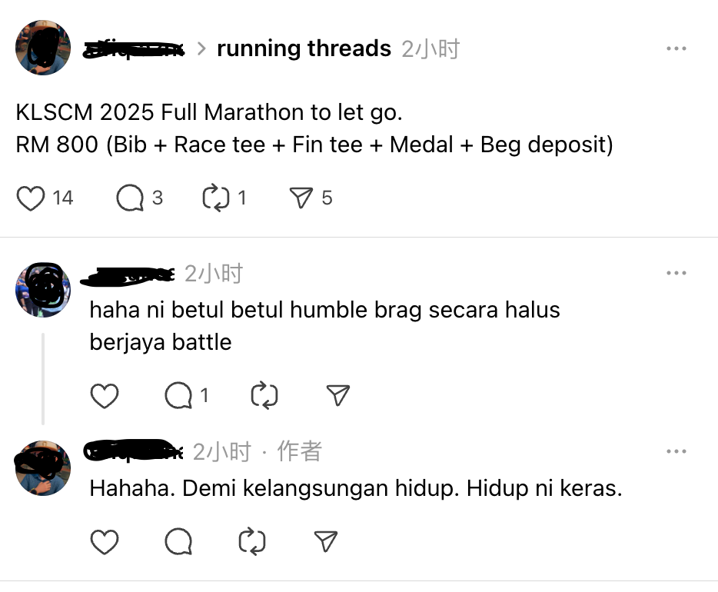
Task: Reply to the author's 'Hahaha' comment
Action: coord(178,541)
